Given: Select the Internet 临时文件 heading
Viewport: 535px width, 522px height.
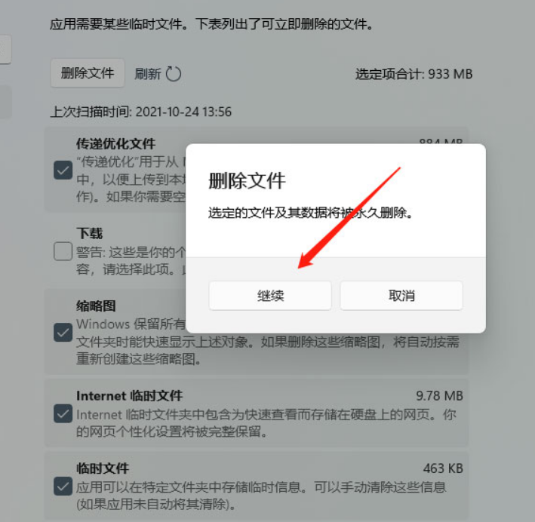Looking at the screenshot, I should tap(129, 396).
